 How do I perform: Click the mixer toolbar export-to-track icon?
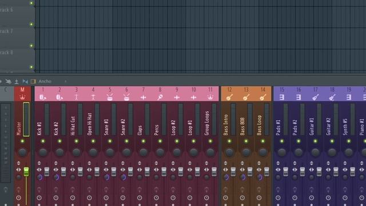tap(17, 81)
